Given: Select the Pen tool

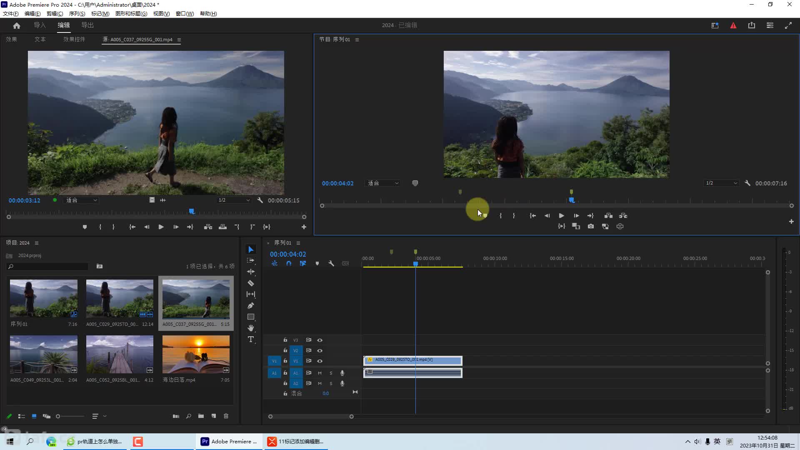Looking at the screenshot, I should pyautogui.click(x=251, y=305).
